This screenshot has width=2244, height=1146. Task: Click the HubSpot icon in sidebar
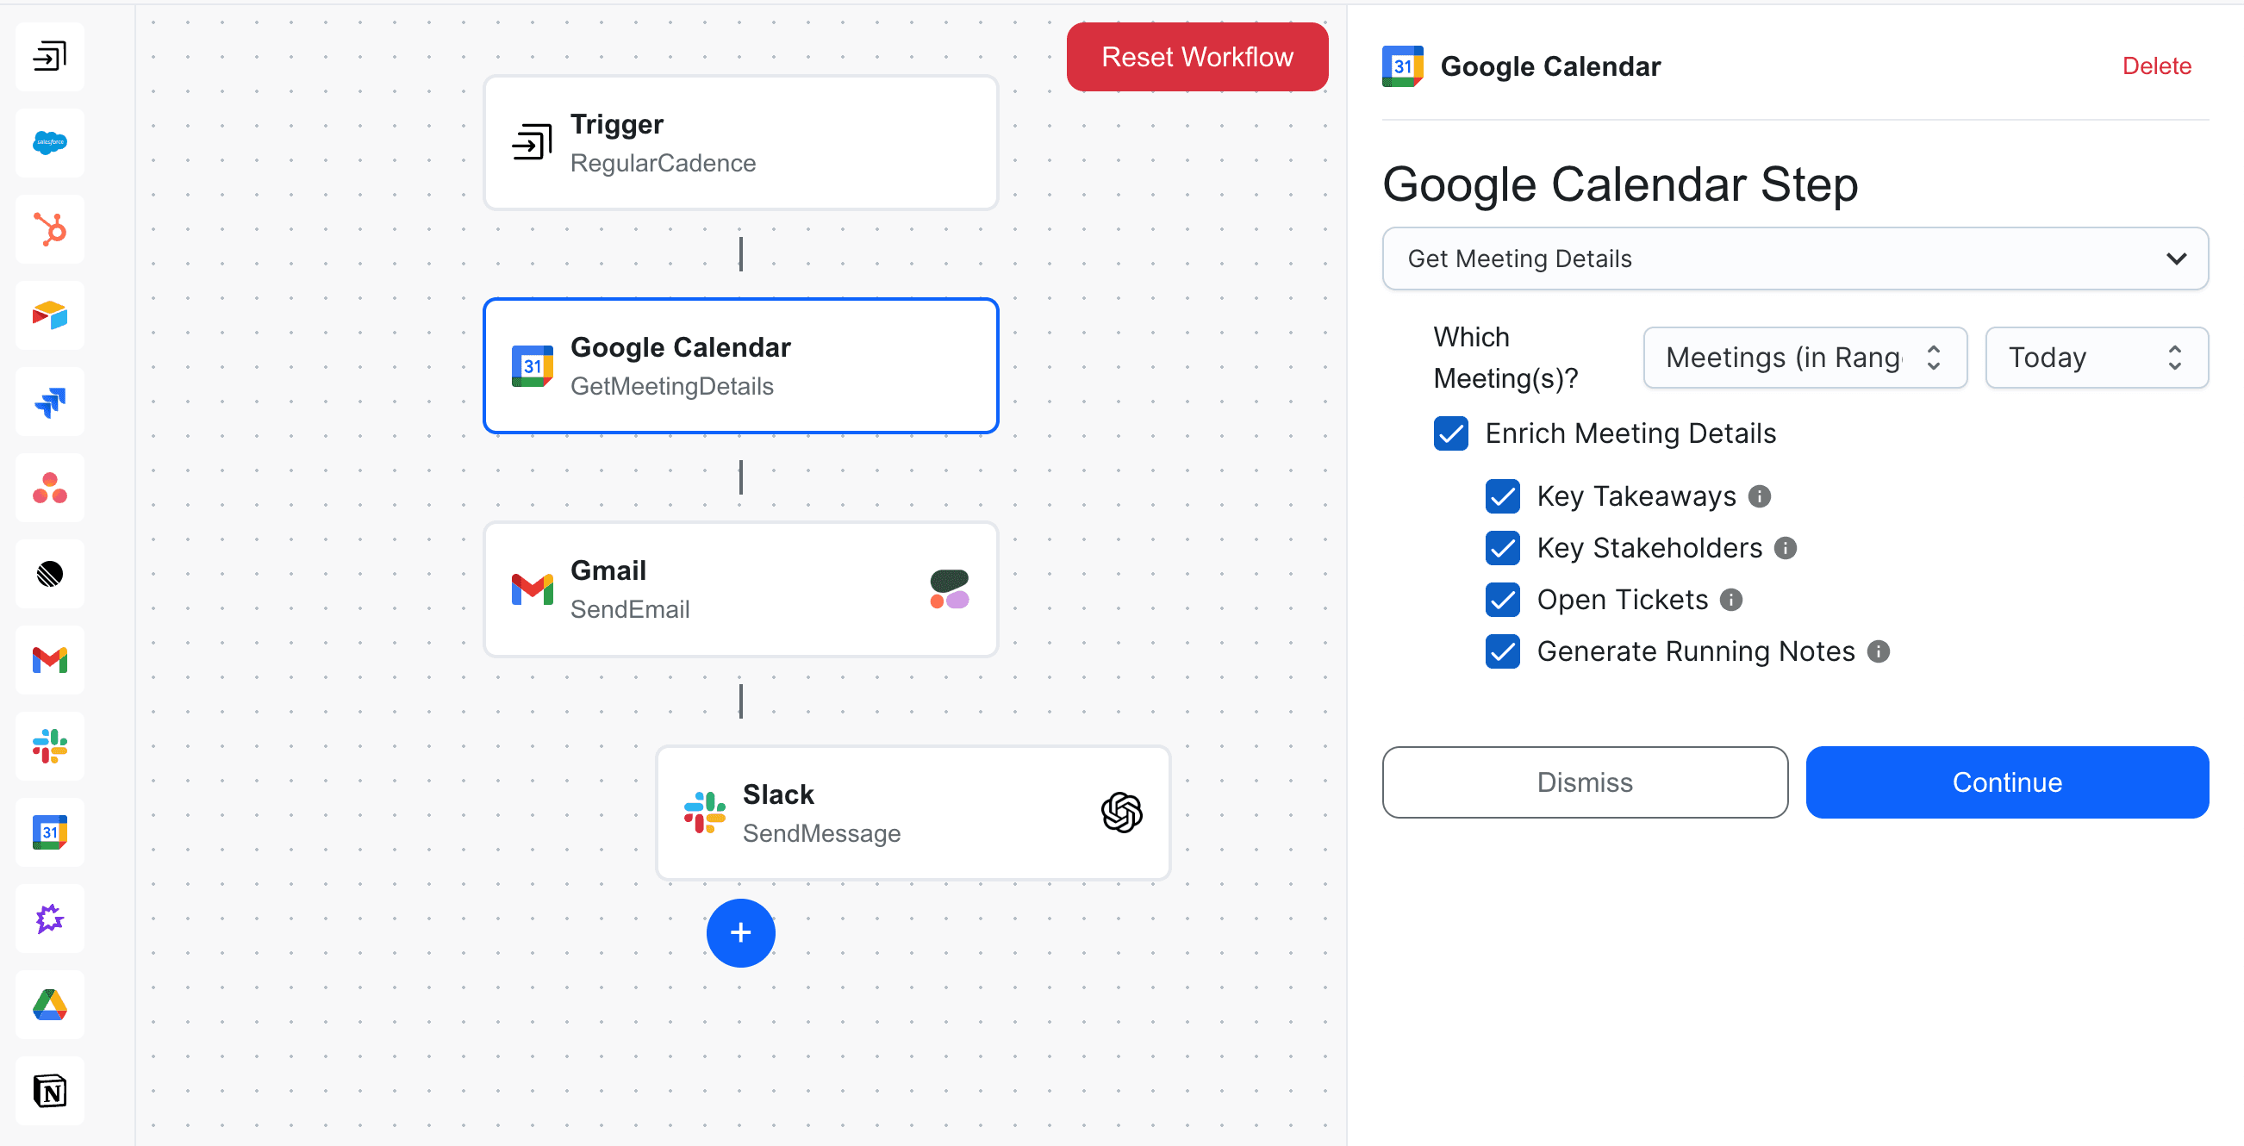[48, 228]
